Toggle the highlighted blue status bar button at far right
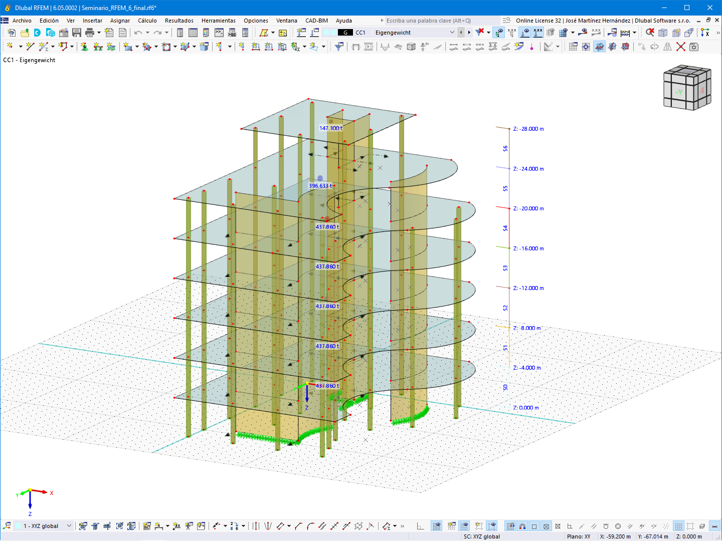This screenshot has height=541, width=722. [714, 526]
